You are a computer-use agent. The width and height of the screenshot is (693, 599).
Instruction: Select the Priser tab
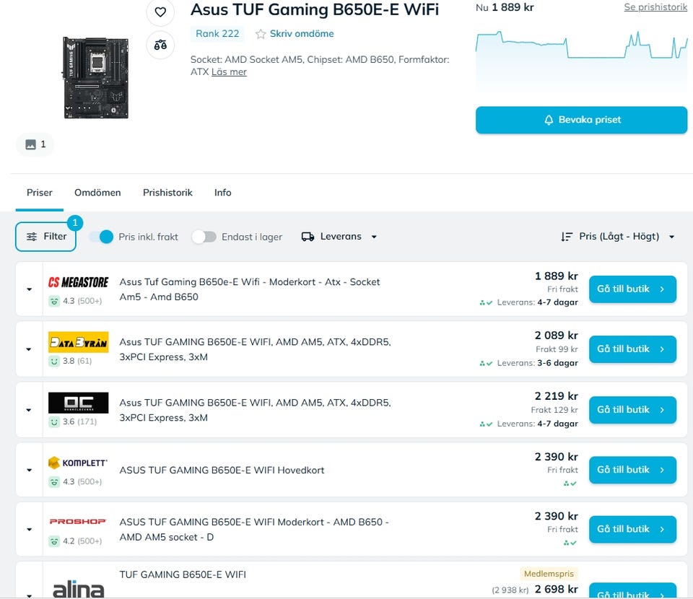pyautogui.click(x=39, y=193)
